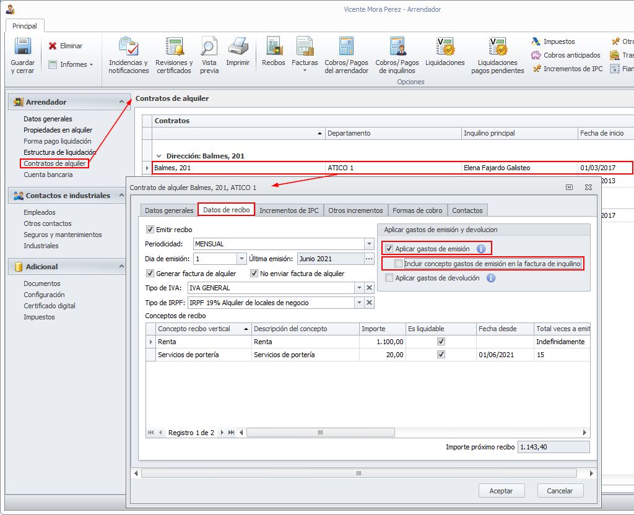Viewport: 634px width, 515px height.
Task: Open Cobros/Pagos del arrendador
Action: coord(346,48)
